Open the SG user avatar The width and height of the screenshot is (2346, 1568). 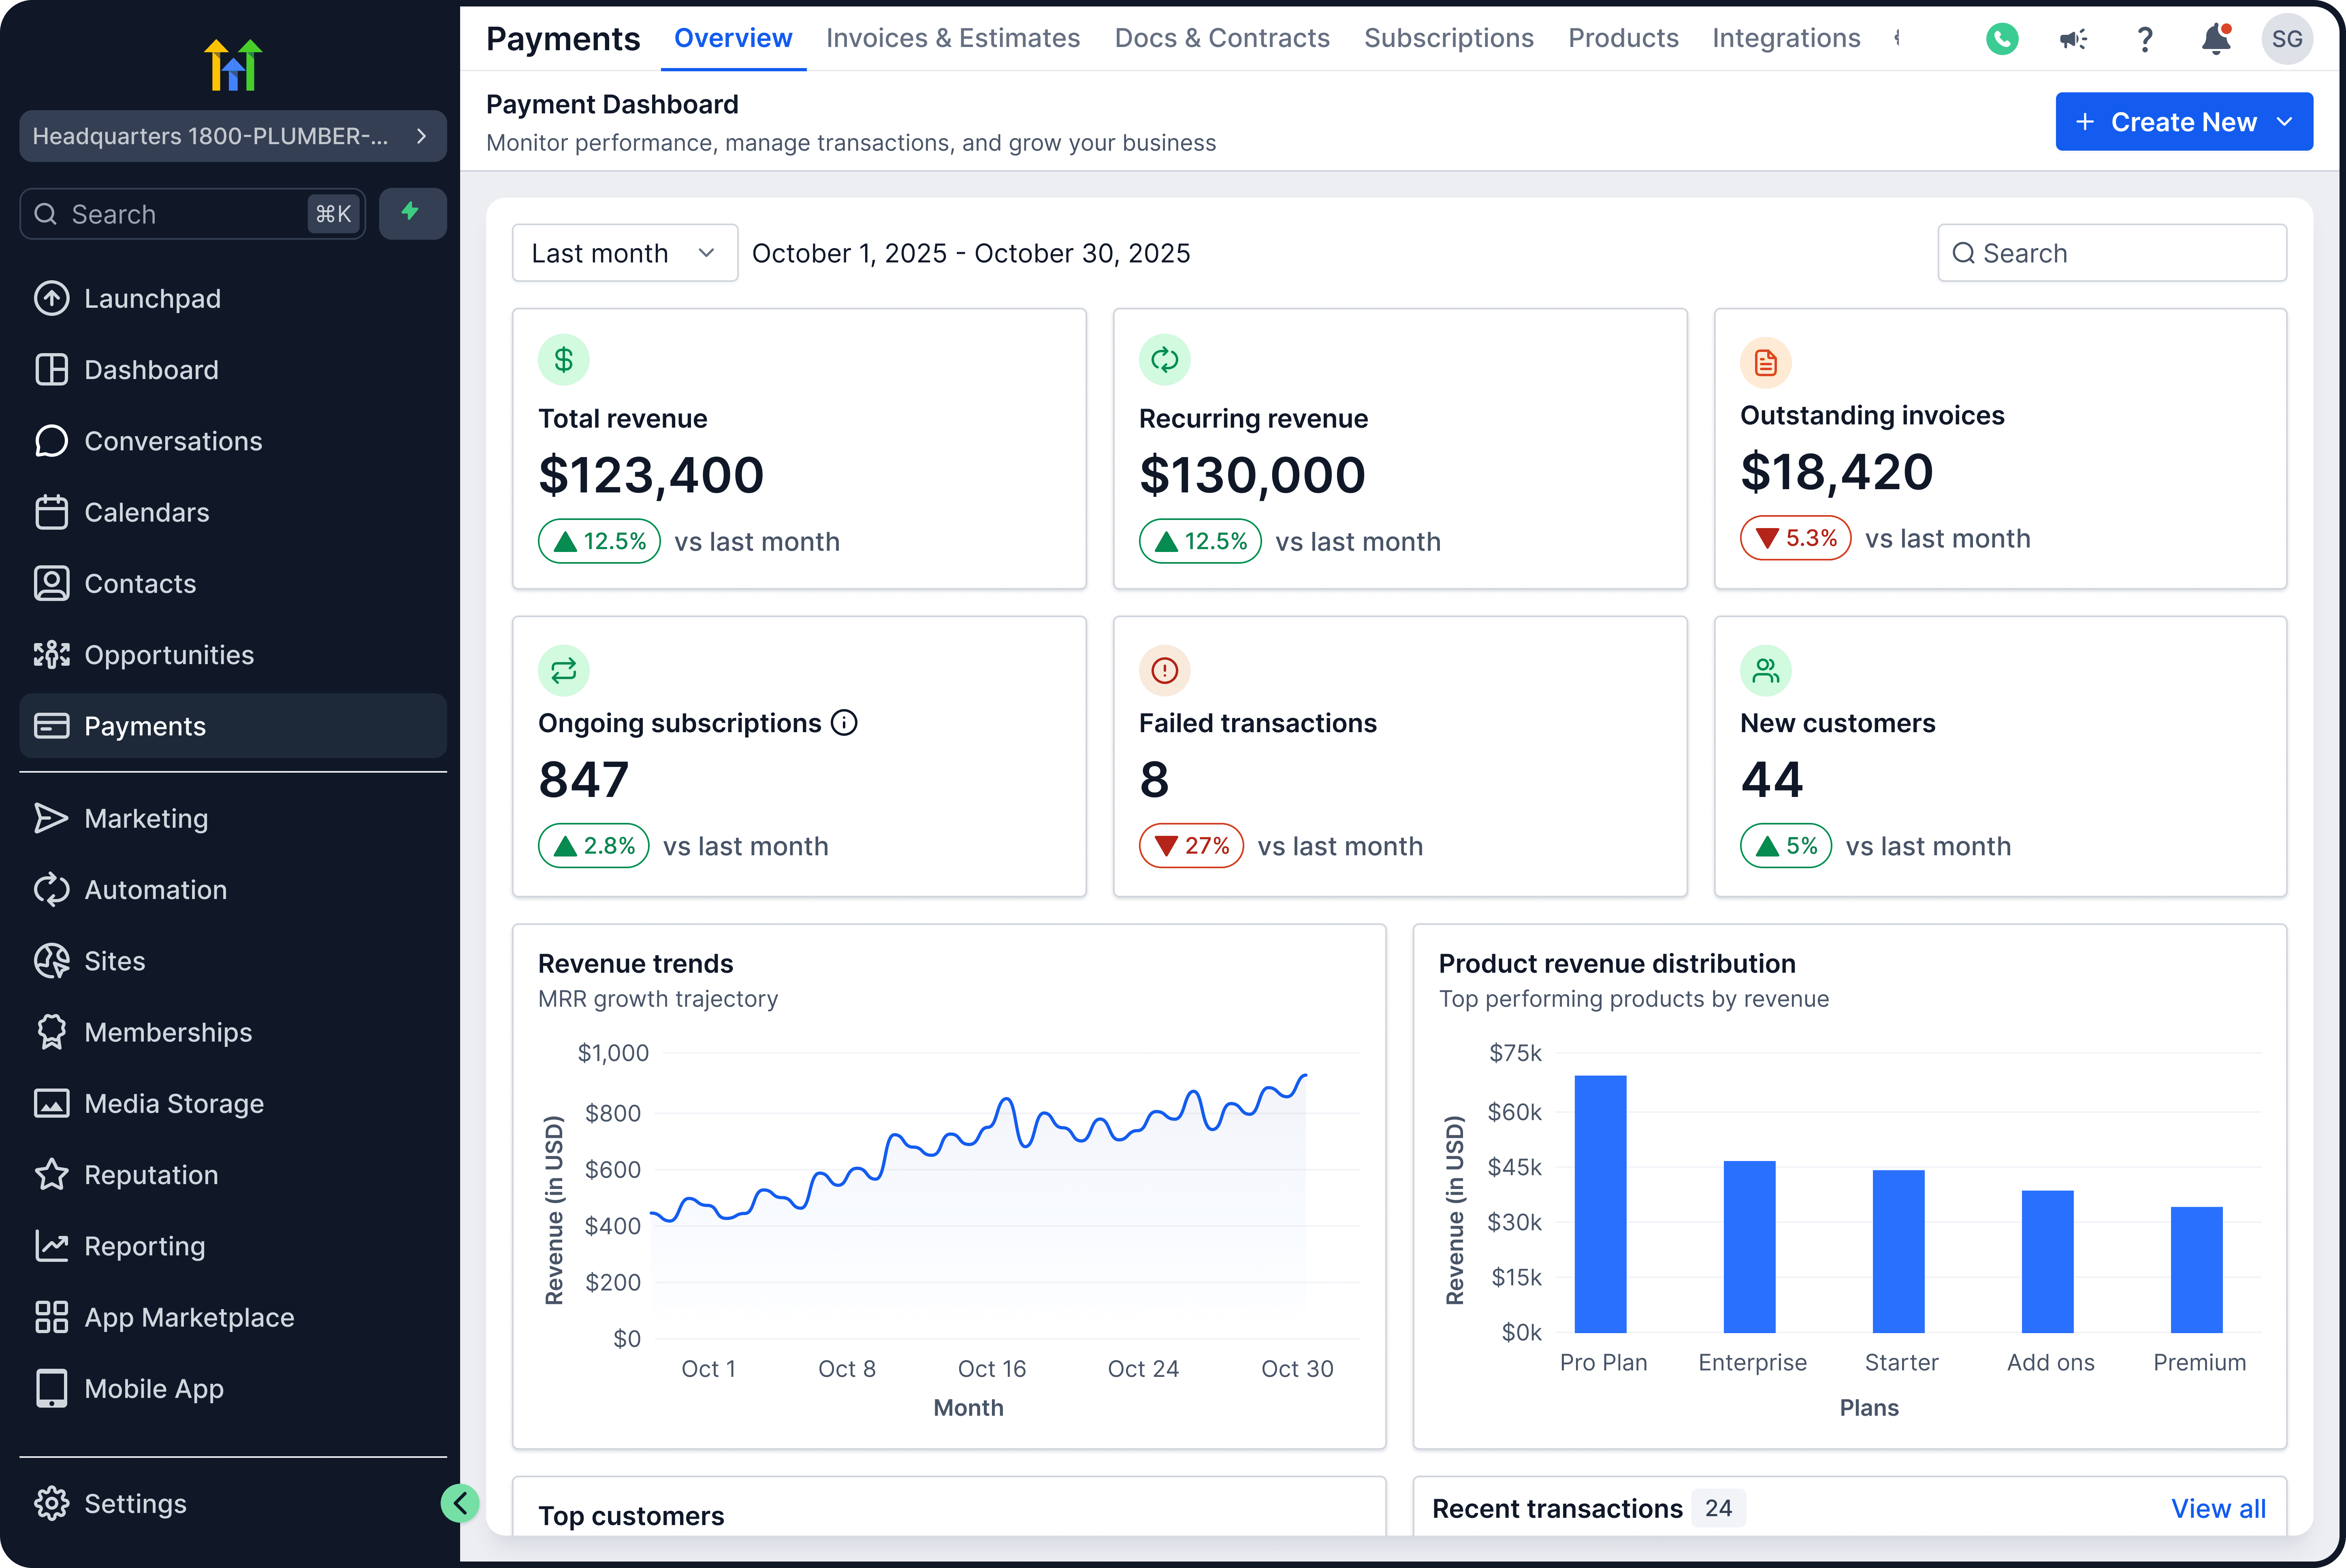coord(2287,39)
